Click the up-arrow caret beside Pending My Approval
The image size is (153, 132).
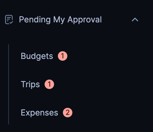click(x=135, y=20)
